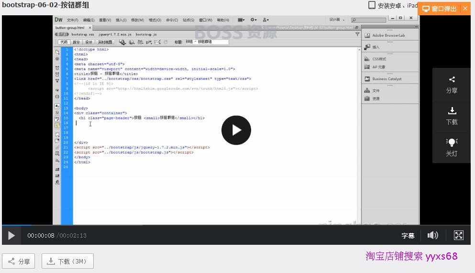
Task: Play video with the large center play button
Action: [236, 130]
